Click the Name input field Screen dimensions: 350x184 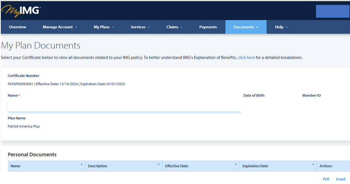click(124, 106)
